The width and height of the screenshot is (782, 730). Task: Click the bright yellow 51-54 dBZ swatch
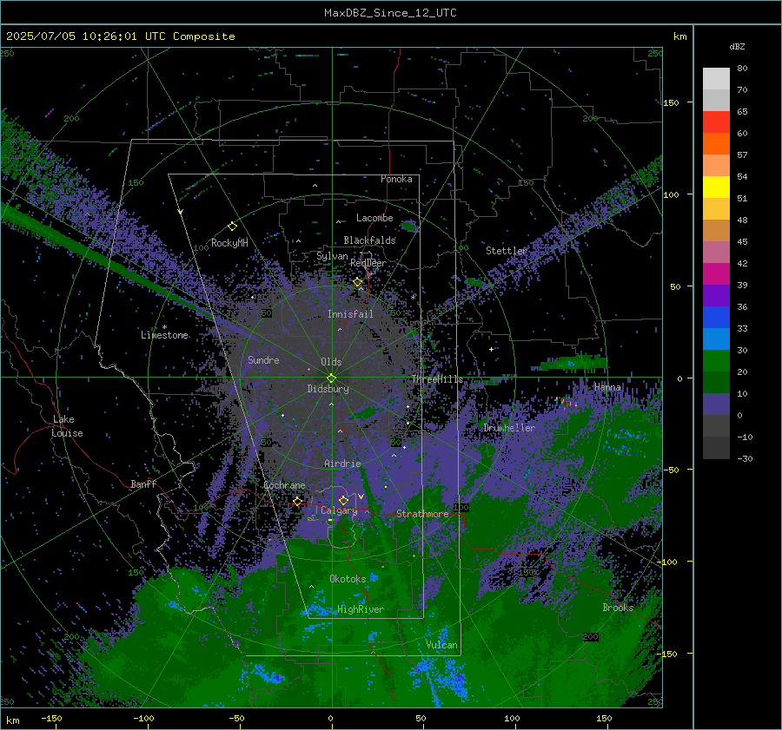[x=716, y=187]
